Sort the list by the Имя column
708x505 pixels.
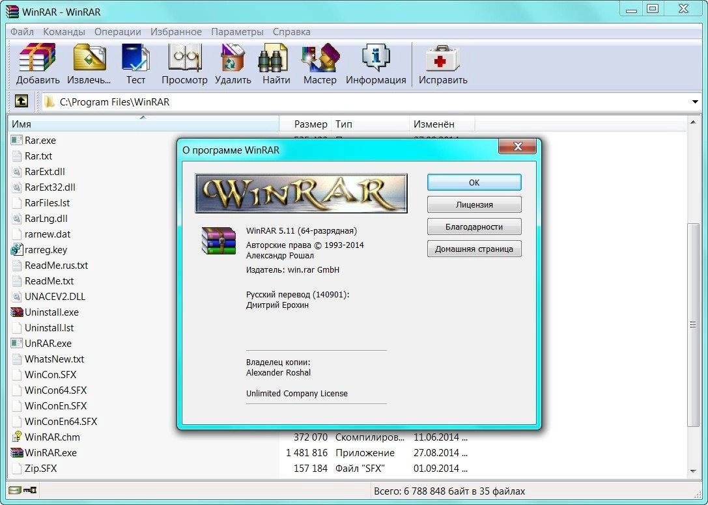pyautogui.click(x=143, y=124)
